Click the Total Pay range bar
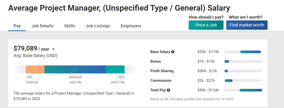The height and width of the screenshot is (108, 284). tap(243, 90)
